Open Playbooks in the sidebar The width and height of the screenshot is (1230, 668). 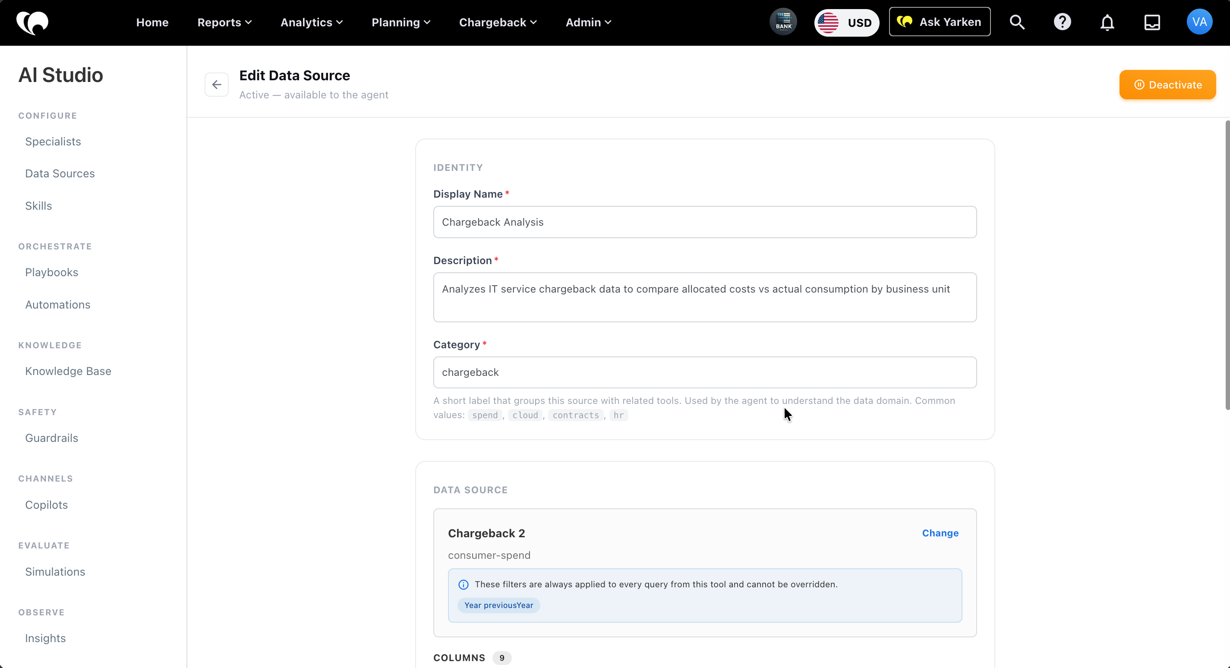click(x=51, y=273)
